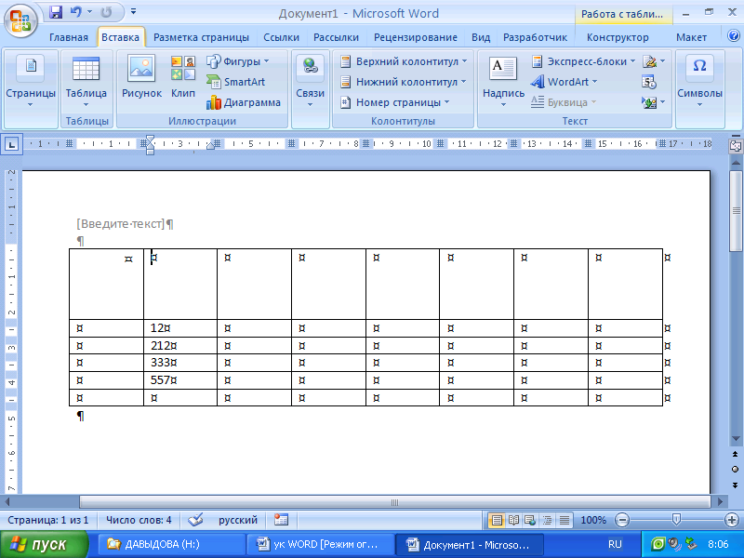Undo the last action
744x558 pixels.
click(75, 12)
